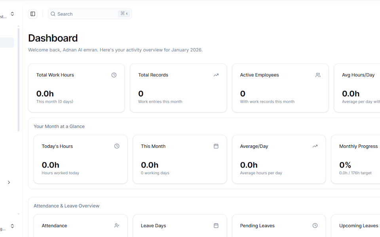Focus the Search input field

(90, 14)
